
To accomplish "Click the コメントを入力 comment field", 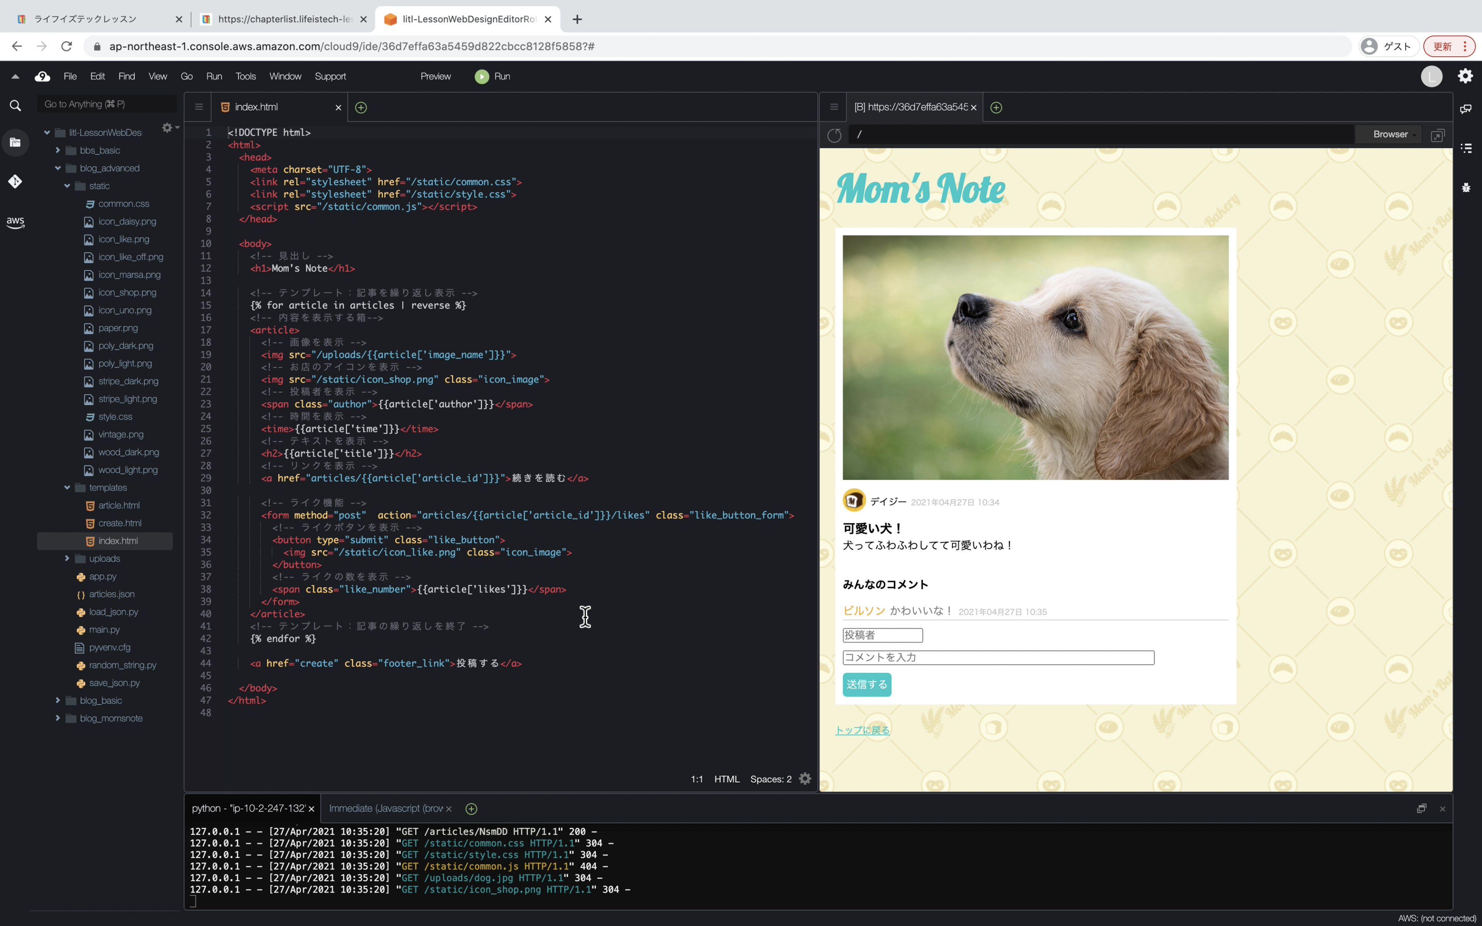I will [x=998, y=658].
